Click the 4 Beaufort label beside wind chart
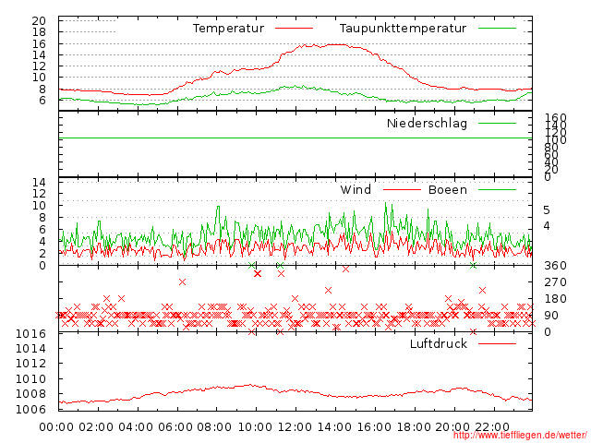The width and height of the screenshot is (591, 443). (547, 226)
